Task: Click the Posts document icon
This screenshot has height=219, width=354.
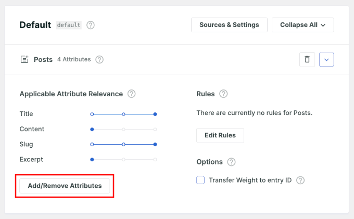Action: [x=24, y=60]
